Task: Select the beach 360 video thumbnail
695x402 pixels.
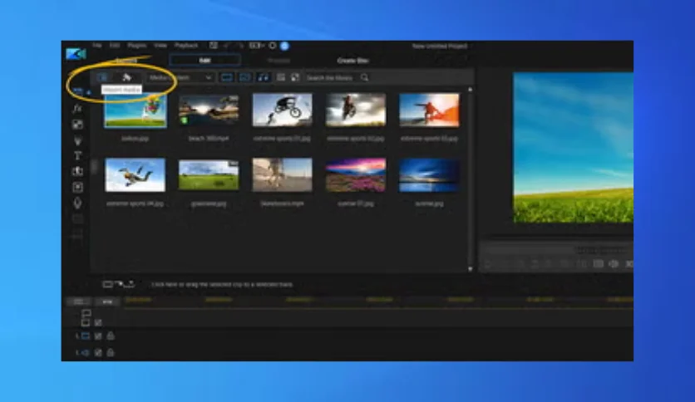Action: click(x=209, y=110)
